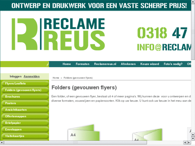
Task: Click the Folders (gevouwen flyers) page heading
Action: click(84, 88)
